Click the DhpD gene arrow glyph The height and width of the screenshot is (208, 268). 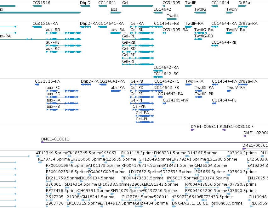85,6
